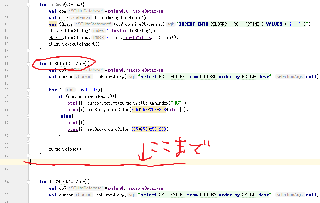320x203 pixels.
Task: Click btRCTclk function name
Action: (x=59, y=64)
